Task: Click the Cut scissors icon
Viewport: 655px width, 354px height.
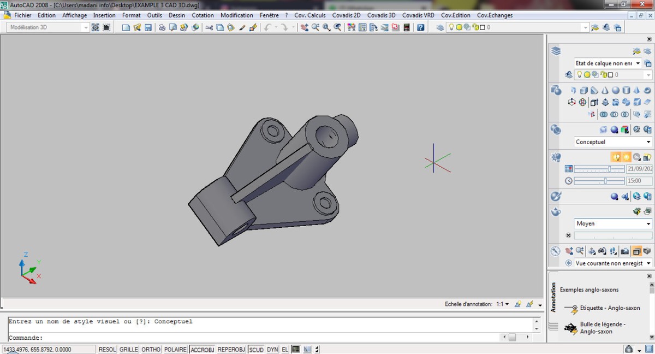Action: (x=209, y=27)
